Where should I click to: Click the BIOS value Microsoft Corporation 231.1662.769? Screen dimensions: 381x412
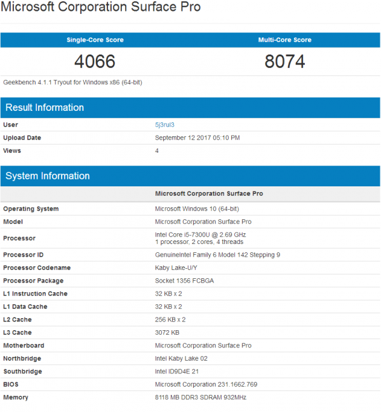point(206,384)
